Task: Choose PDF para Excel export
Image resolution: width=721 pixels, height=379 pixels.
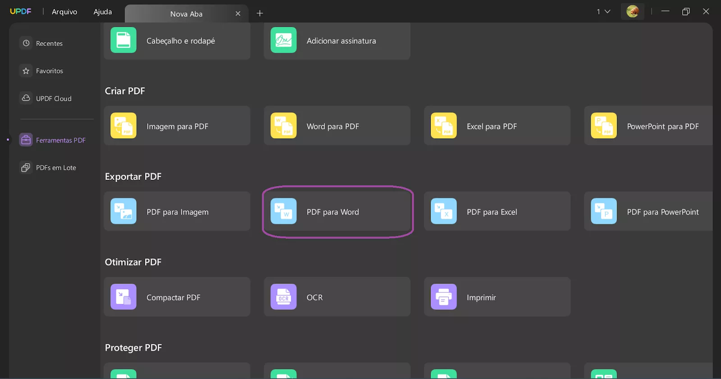Action: 497,211
